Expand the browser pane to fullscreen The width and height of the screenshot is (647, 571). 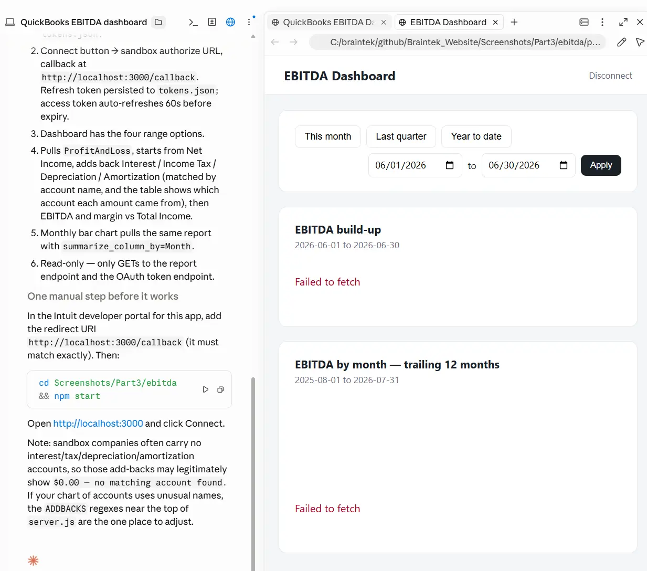[623, 22]
